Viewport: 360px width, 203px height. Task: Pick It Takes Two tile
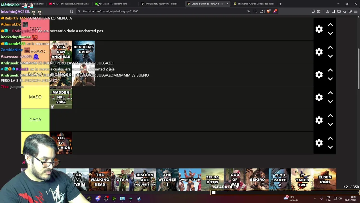302,180
